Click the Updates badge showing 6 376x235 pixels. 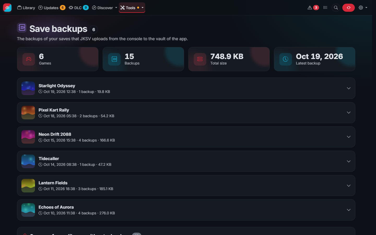click(63, 8)
